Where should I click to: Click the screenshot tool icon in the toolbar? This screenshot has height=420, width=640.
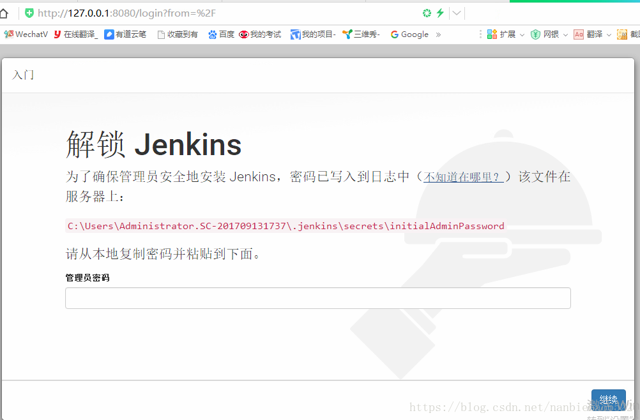pos(622,34)
